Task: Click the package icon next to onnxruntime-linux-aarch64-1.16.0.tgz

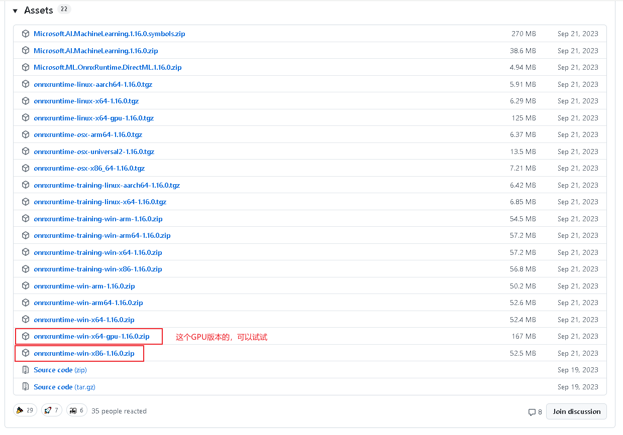Action: 26,84
